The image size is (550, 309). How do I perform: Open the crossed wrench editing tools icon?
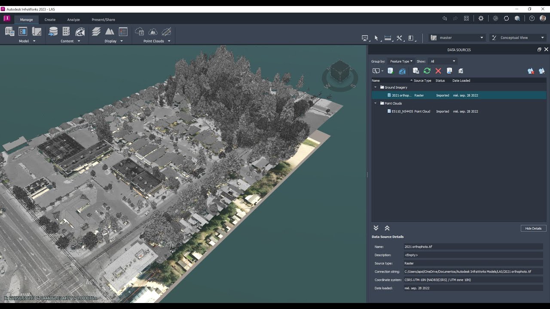click(400, 38)
